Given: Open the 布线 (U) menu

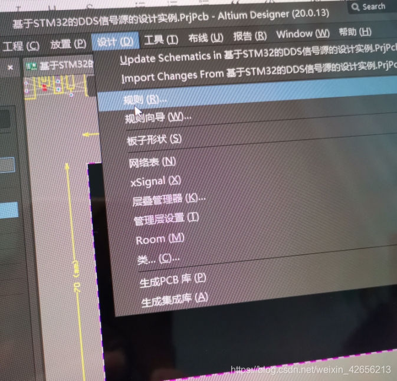Looking at the screenshot, I should pyautogui.click(x=206, y=38).
